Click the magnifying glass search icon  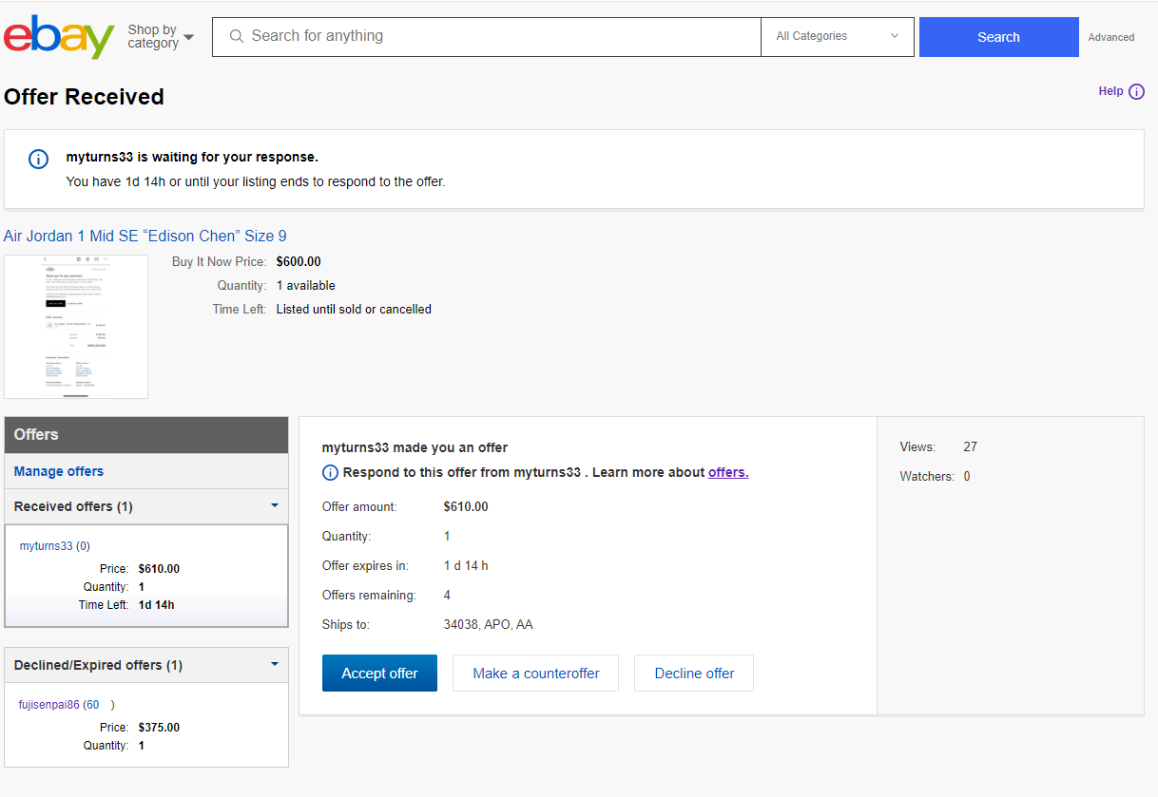[x=237, y=36]
